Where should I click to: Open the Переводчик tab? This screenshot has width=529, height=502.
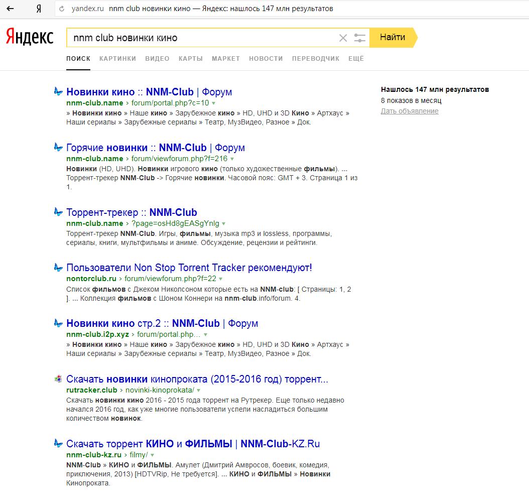[316, 58]
